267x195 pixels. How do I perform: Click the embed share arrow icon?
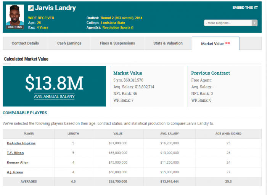[256, 8]
